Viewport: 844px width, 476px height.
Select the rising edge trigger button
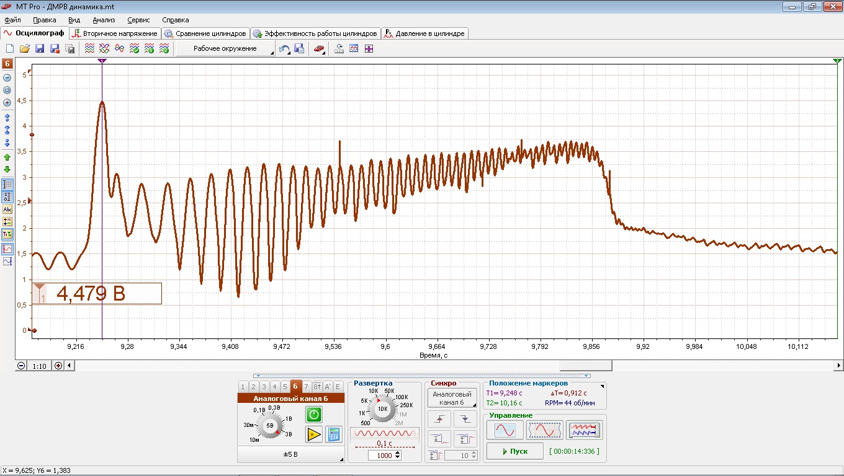point(440,420)
